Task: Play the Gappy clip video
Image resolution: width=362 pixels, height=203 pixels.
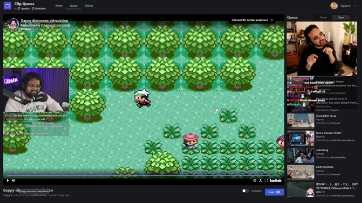Action: 7,180
